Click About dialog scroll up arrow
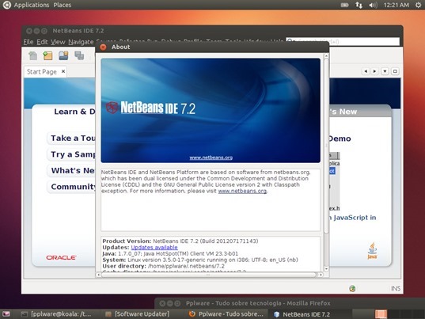 (x=326, y=55)
